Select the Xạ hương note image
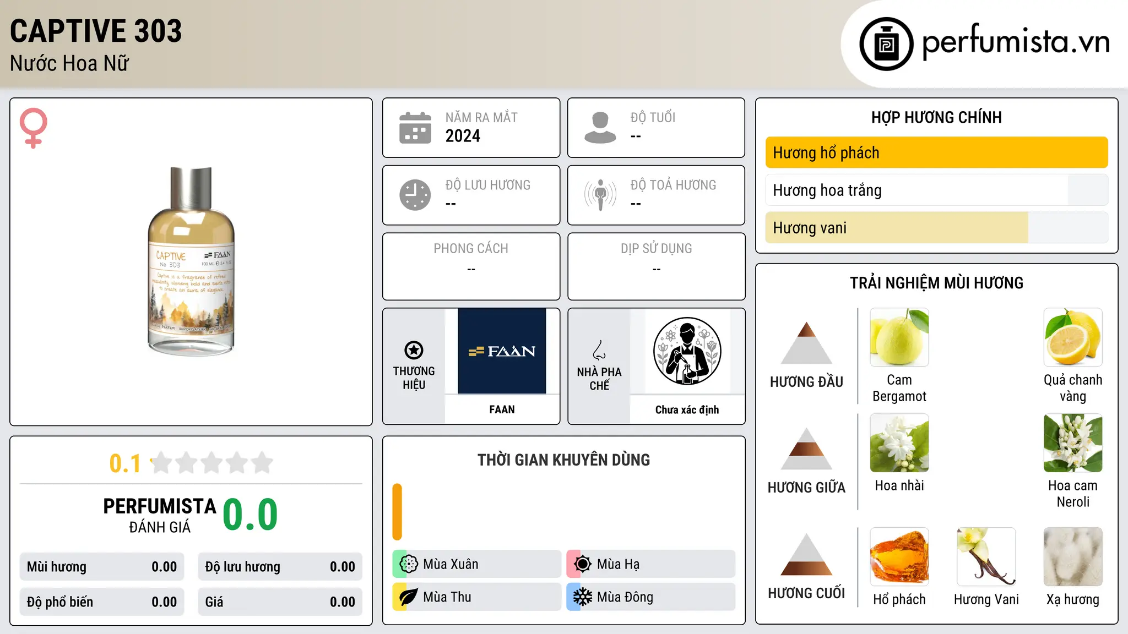This screenshot has width=1128, height=634. click(x=1073, y=557)
